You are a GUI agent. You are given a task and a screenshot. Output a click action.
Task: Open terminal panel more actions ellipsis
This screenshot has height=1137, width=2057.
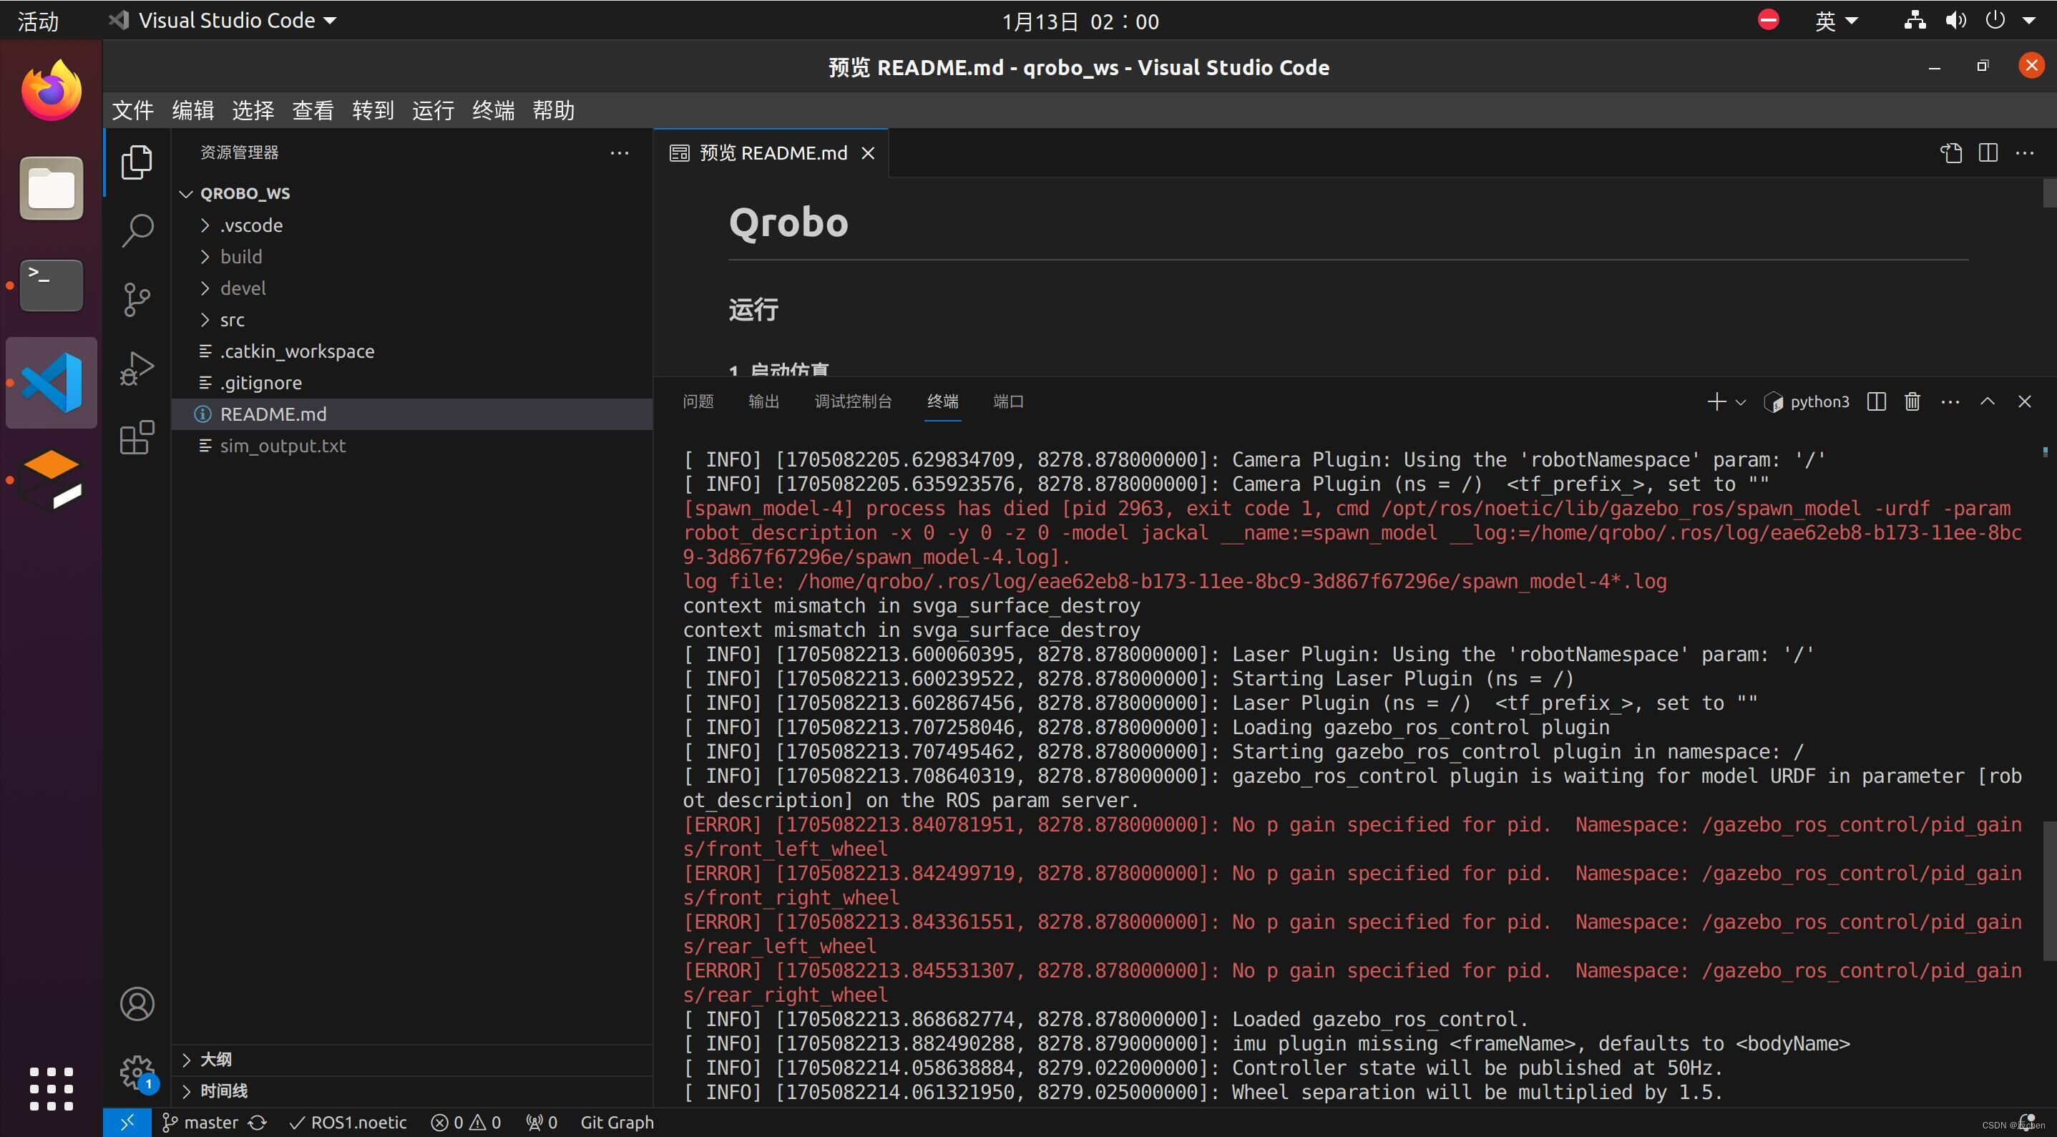click(x=1950, y=401)
